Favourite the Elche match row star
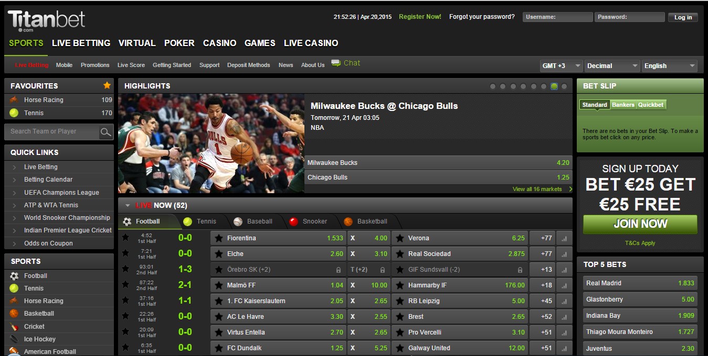This screenshot has height=356, width=708. point(125,253)
